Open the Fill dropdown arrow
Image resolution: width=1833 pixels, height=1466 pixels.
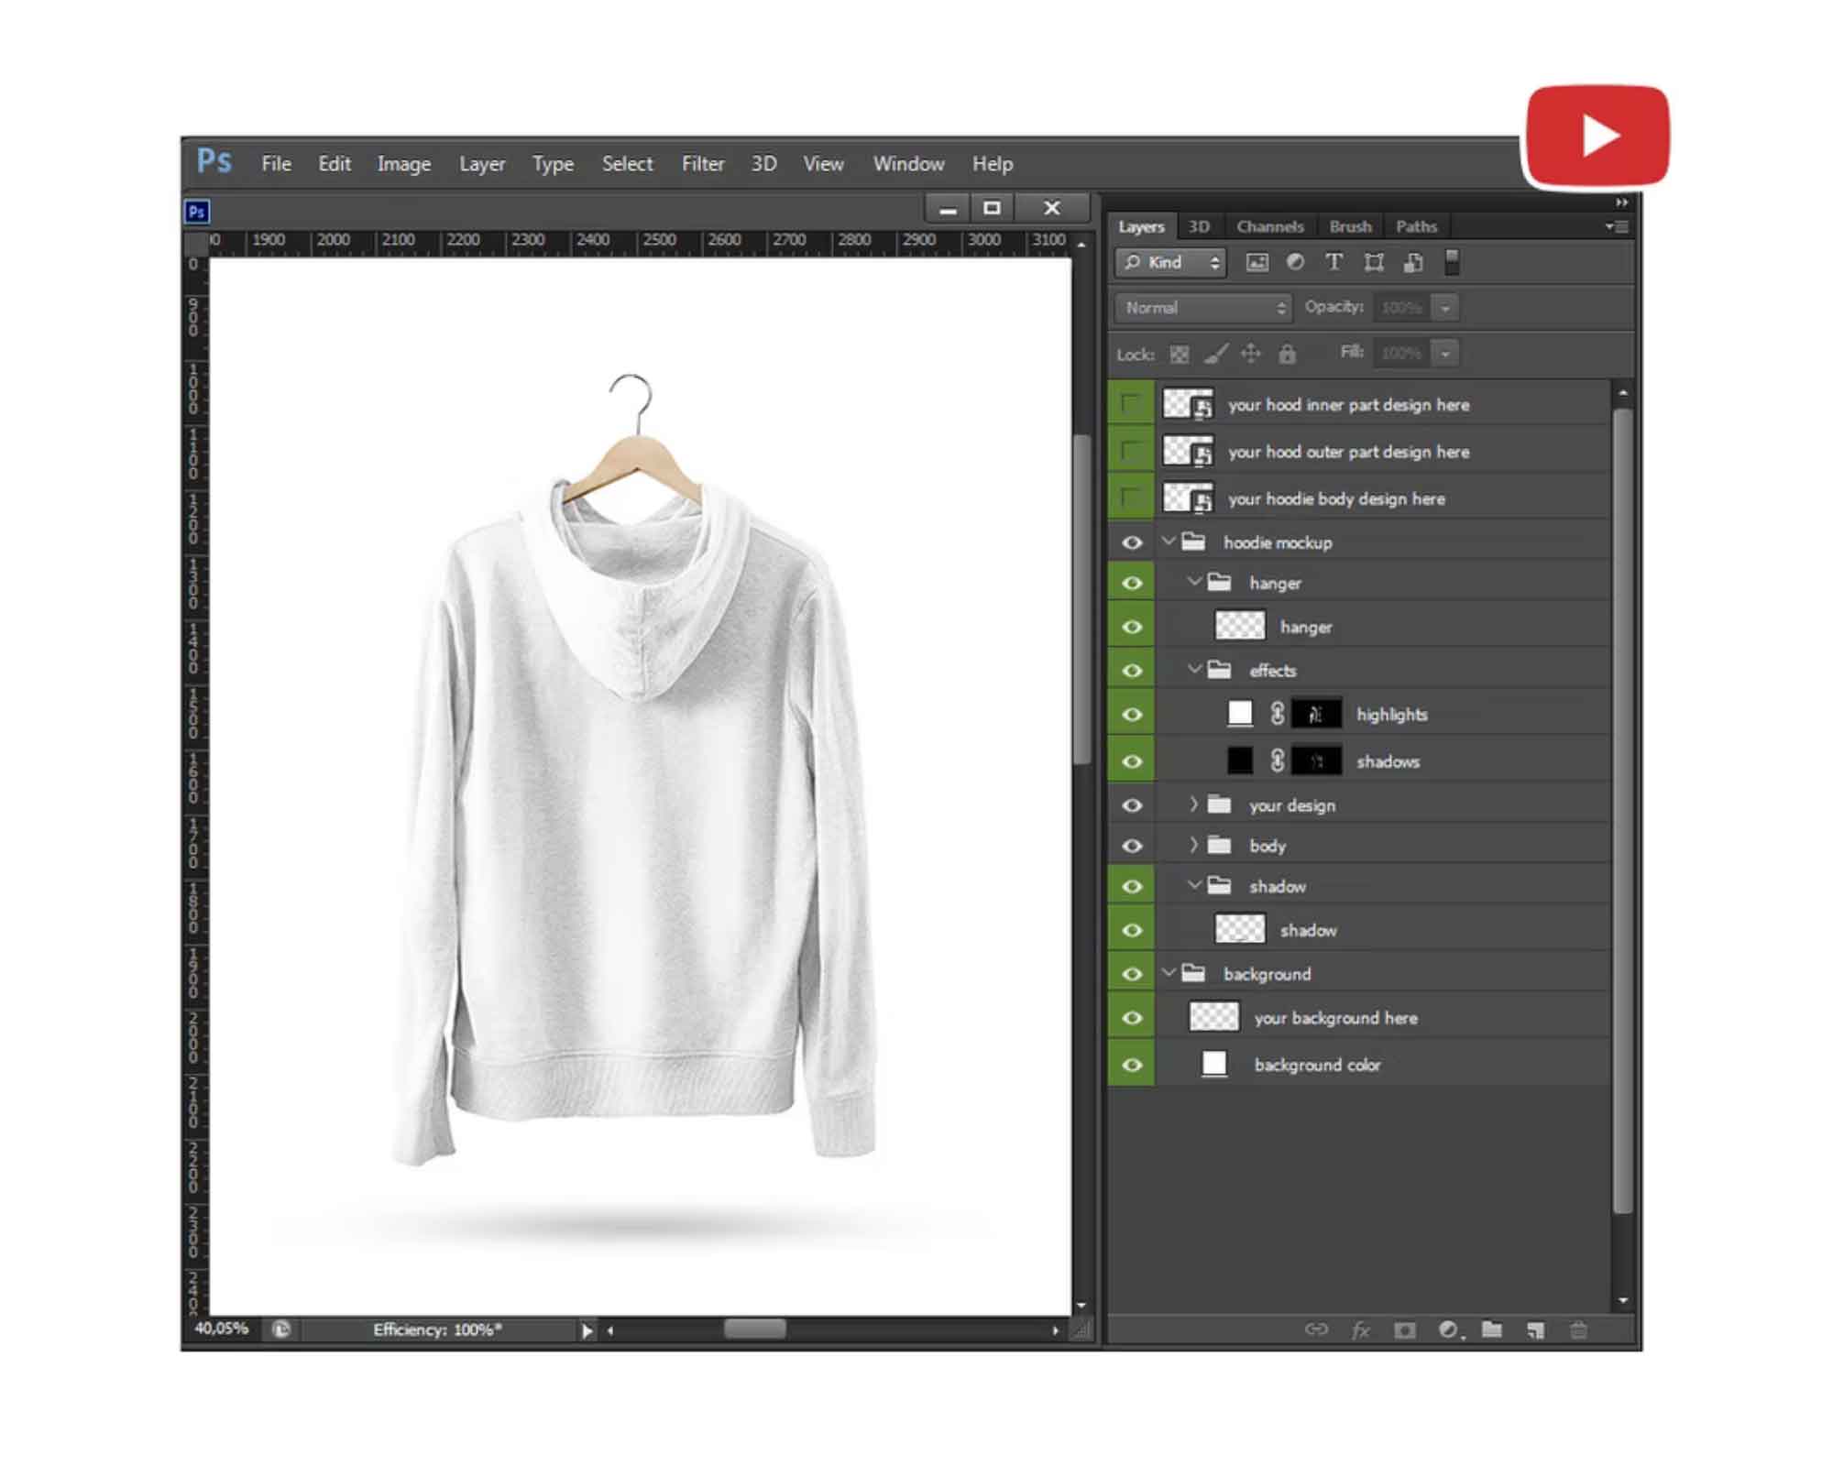click(x=1445, y=353)
